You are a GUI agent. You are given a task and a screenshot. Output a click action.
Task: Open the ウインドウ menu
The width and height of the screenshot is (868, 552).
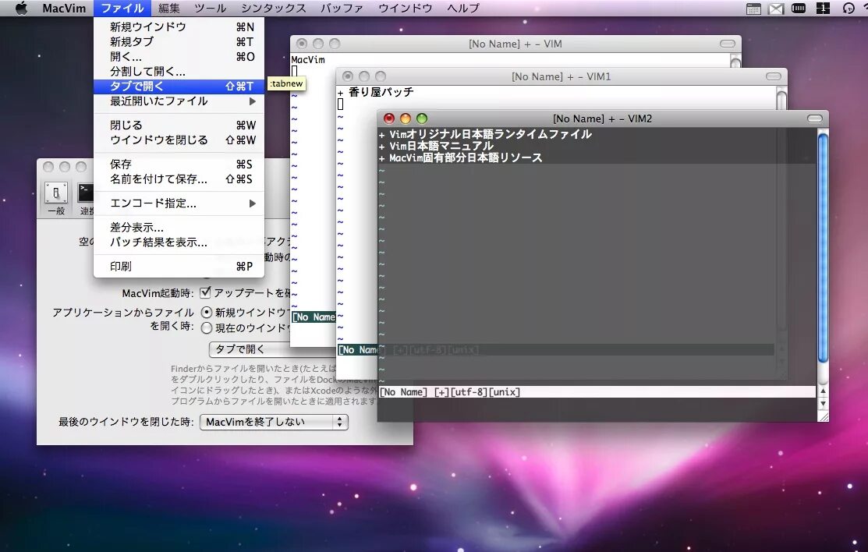click(x=406, y=9)
